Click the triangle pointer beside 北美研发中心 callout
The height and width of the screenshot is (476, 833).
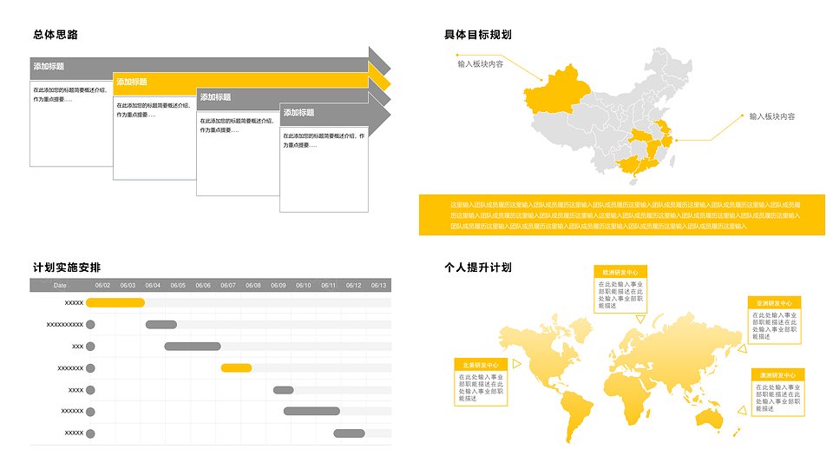[x=516, y=364]
